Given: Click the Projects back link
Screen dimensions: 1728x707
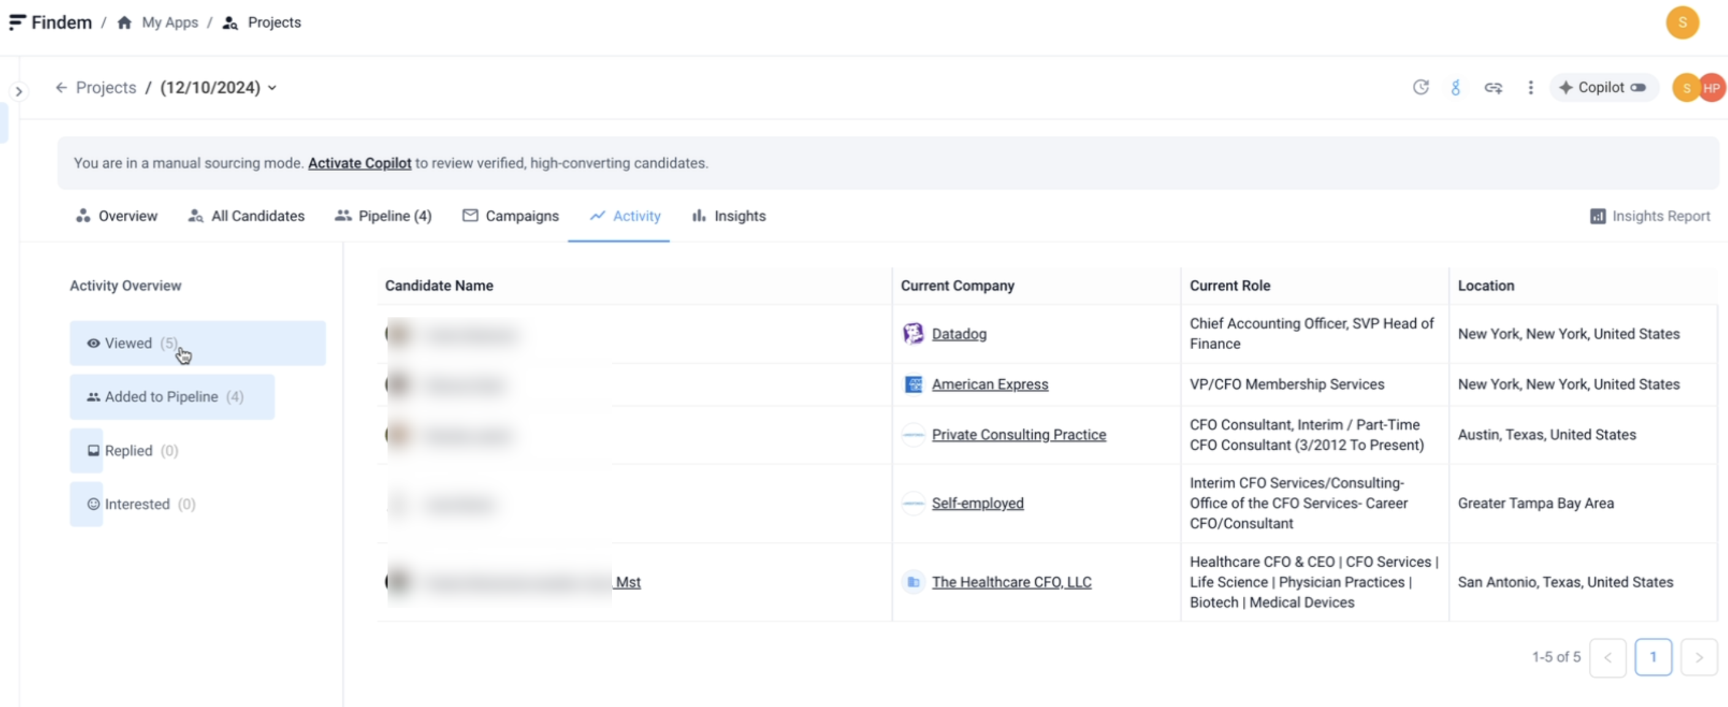Looking at the screenshot, I should (x=105, y=88).
